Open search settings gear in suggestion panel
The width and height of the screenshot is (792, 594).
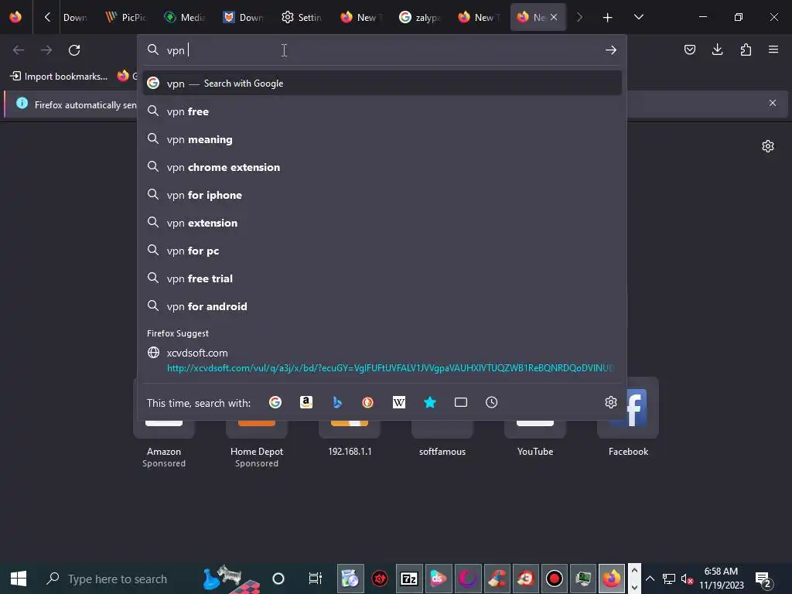point(611,402)
